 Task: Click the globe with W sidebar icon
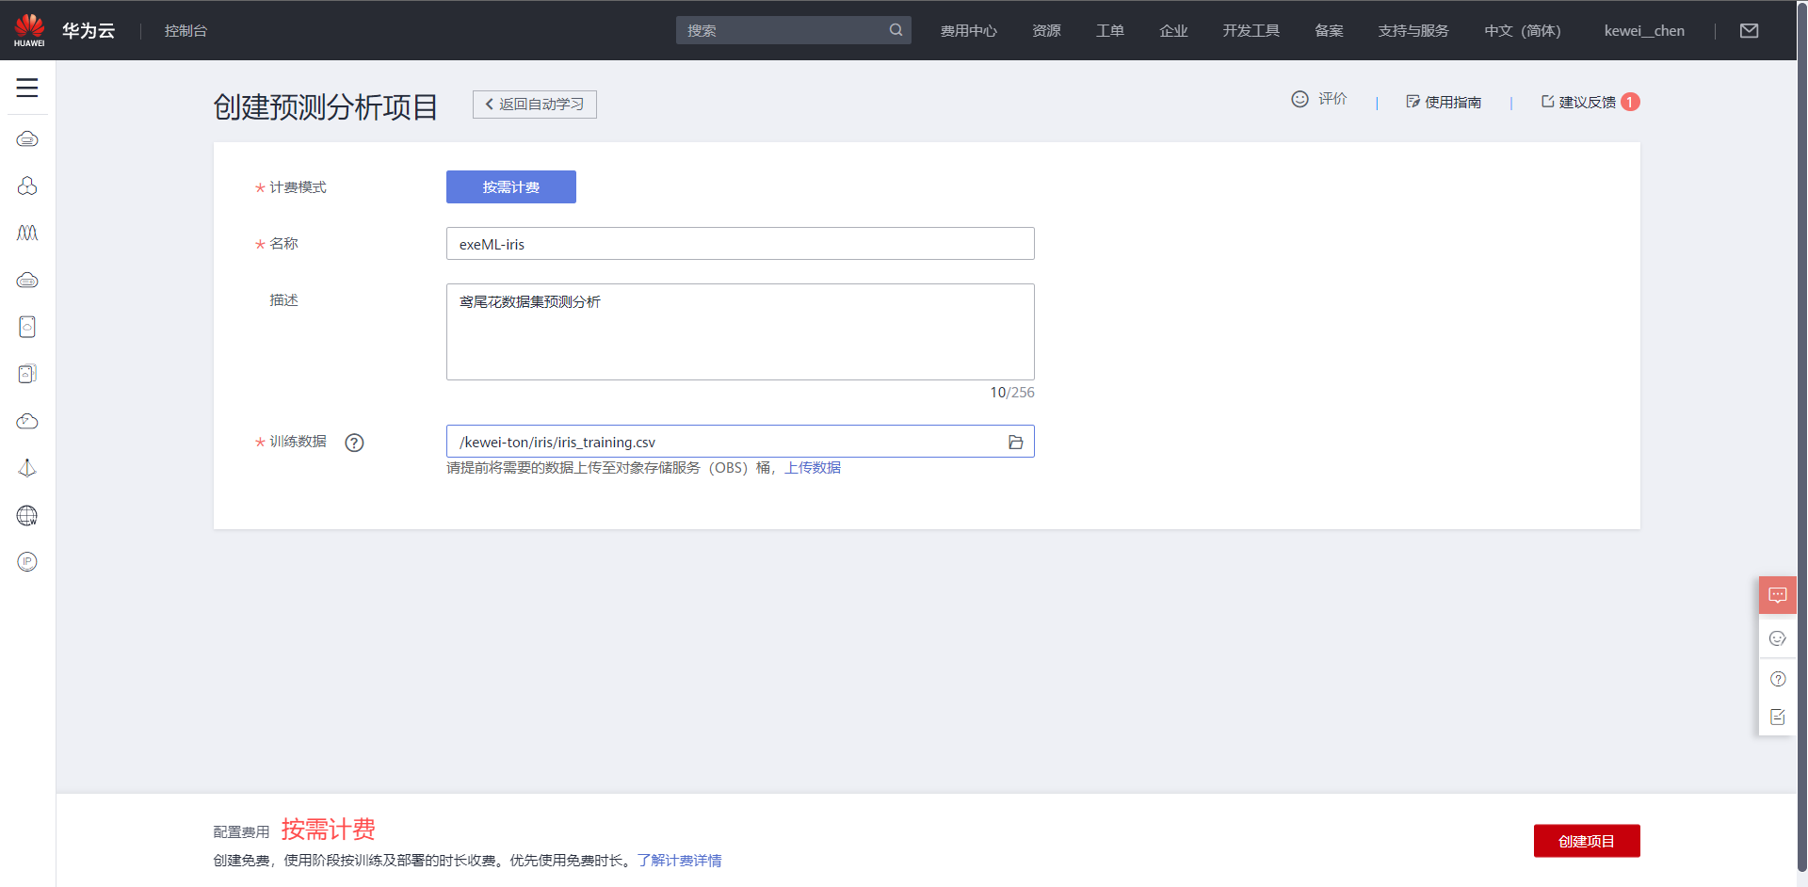pos(27,515)
